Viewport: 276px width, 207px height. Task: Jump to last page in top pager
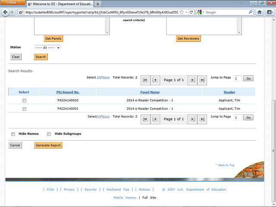tap(202, 80)
